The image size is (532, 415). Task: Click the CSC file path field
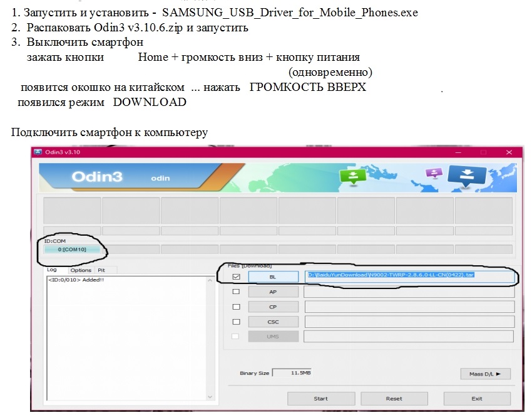coord(409,322)
